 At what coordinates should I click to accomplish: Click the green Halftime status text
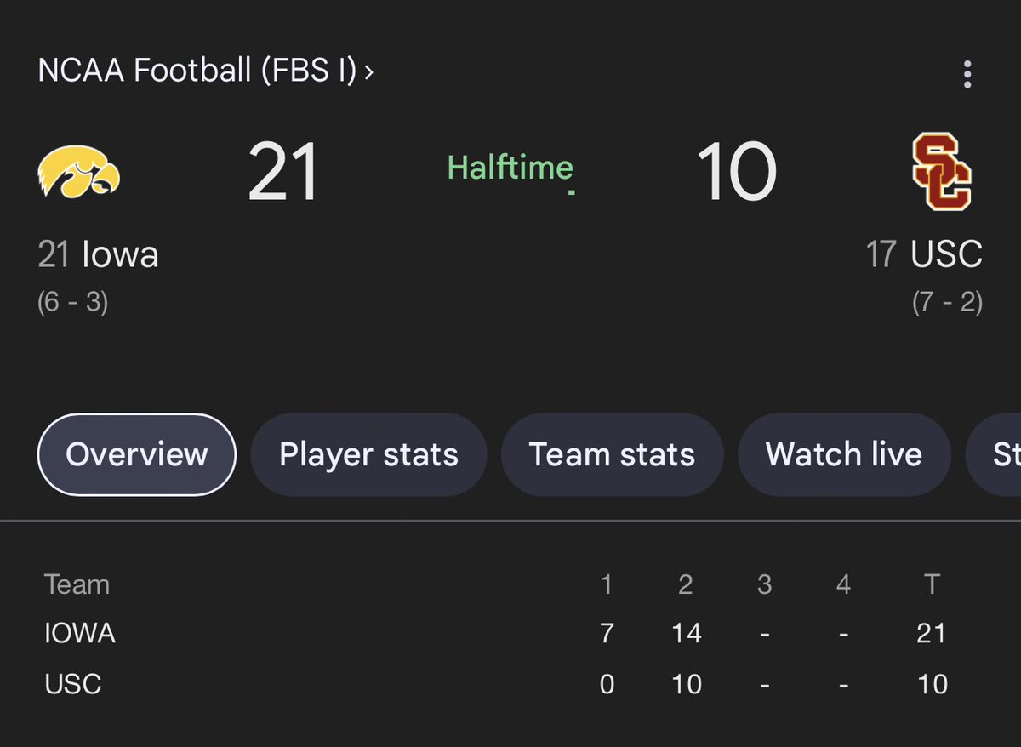510,168
